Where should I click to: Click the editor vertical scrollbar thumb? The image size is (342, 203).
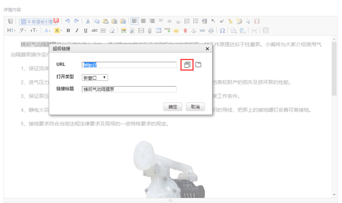pyautogui.click(x=334, y=69)
